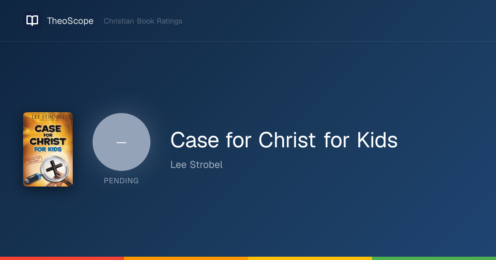Click the TheoScope brand name

pos(70,21)
